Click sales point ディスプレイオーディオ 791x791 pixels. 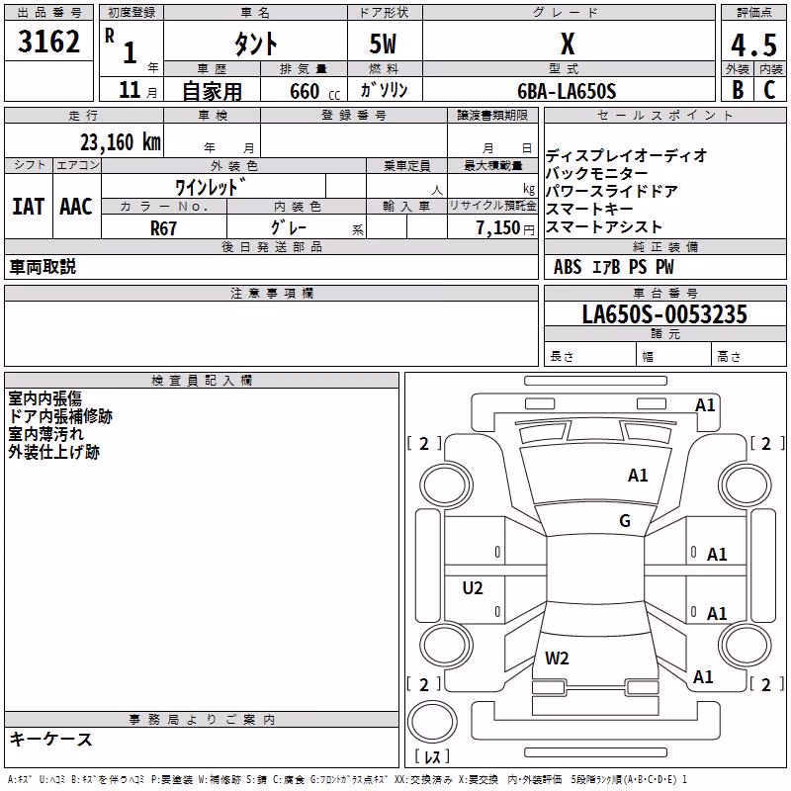point(626,155)
